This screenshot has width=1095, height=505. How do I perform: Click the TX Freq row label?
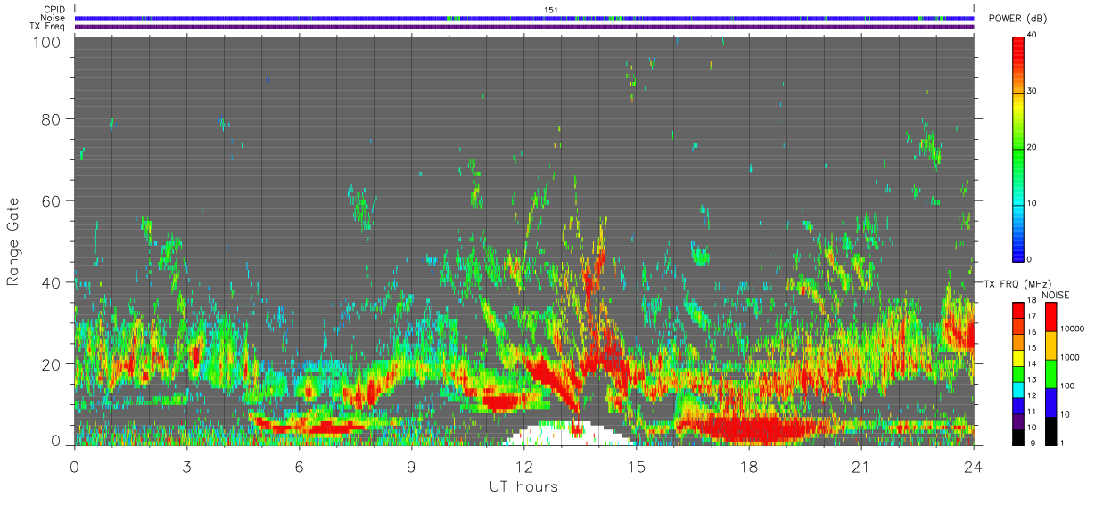click(x=47, y=26)
